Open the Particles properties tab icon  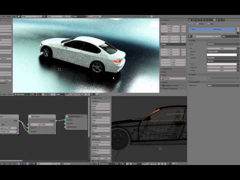coord(220,19)
